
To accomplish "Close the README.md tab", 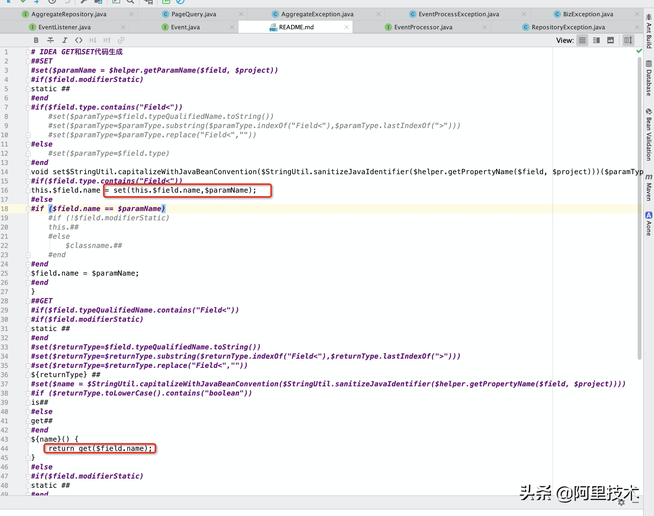I will click(347, 27).
